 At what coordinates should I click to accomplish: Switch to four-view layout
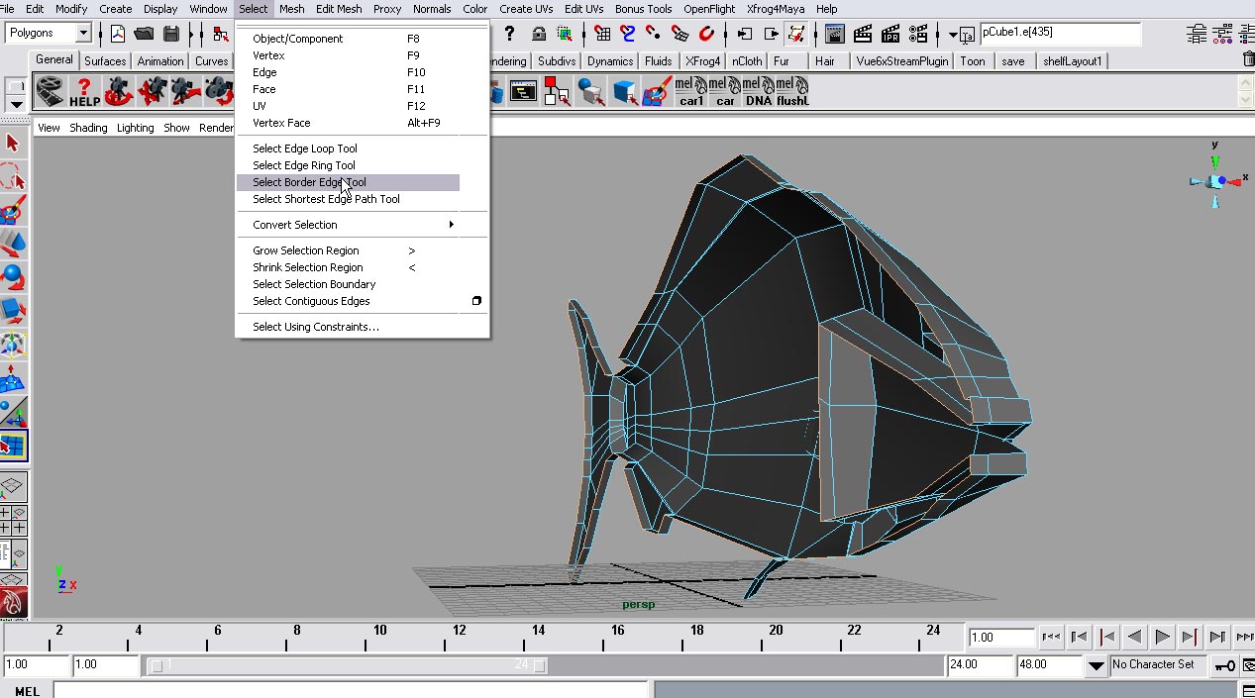[x=13, y=520]
